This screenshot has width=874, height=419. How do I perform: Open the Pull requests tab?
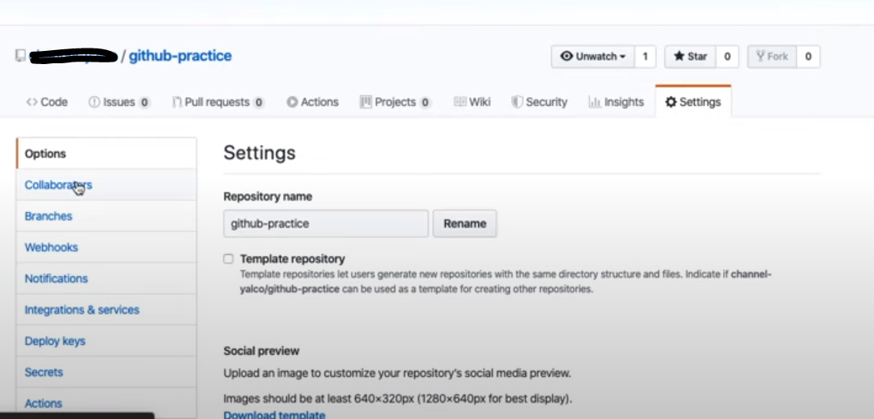coord(218,102)
